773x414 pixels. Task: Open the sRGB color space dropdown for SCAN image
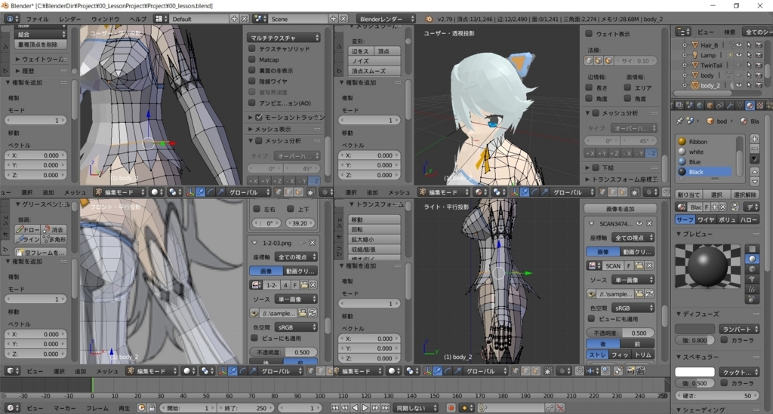pyautogui.click(x=633, y=308)
